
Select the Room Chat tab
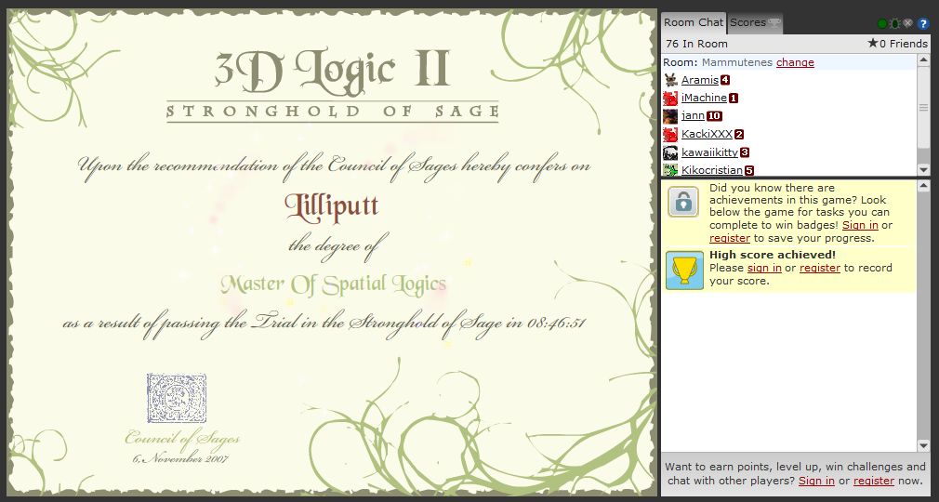coord(694,22)
